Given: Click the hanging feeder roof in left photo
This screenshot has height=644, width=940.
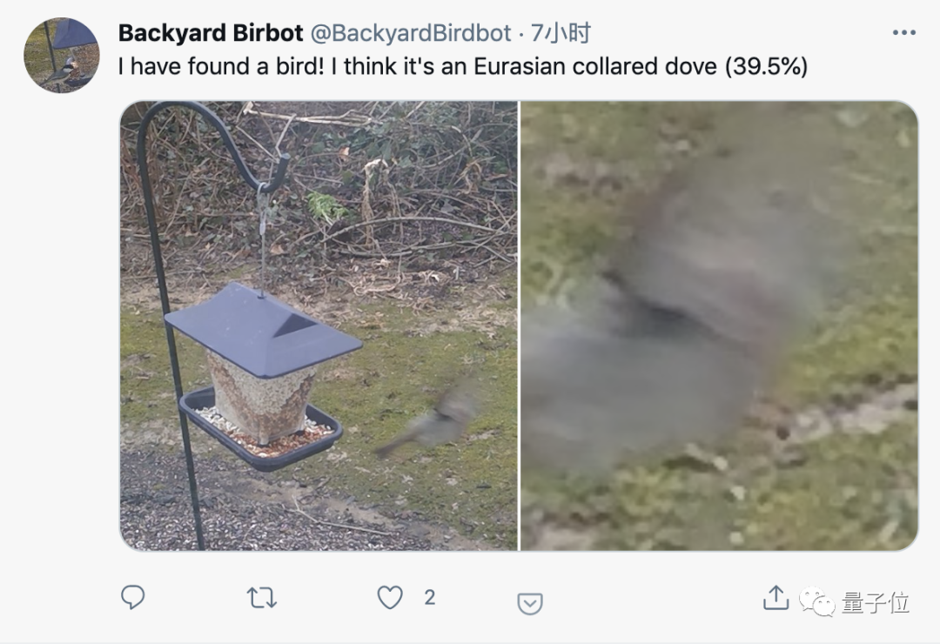Looking at the screenshot, I should pyautogui.click(x=263, y=331).
